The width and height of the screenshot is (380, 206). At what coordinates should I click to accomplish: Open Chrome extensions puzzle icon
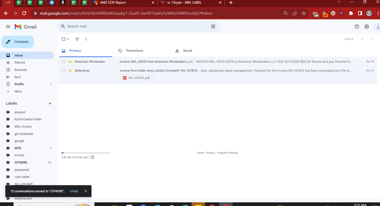click(x=351, y=13)
